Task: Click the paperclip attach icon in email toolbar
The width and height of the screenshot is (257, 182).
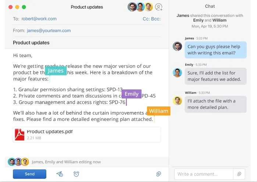Action: [158, 174]
